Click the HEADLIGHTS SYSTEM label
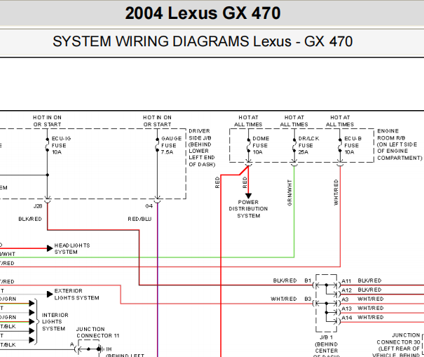 (x=72, y=249)
